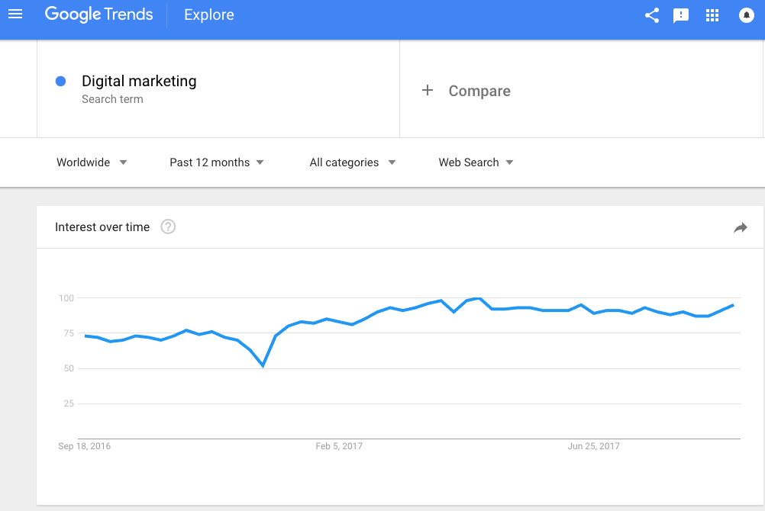This screenshot has width=765, height=511.
Task: Open the hamburger main menu
Action: 15,14
